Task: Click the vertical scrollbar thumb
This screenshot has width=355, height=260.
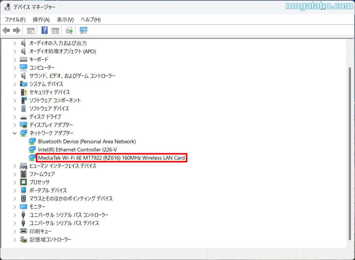Action: 349,154
